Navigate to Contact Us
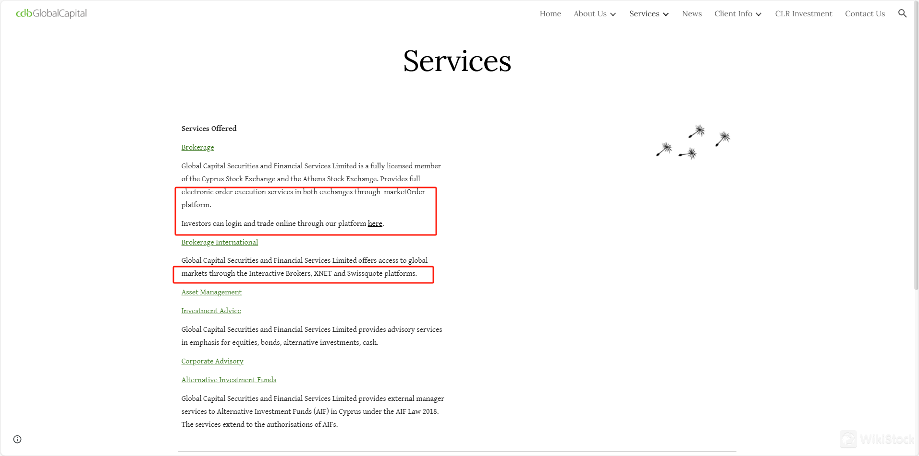919x456 pixels. click(865, 14)
